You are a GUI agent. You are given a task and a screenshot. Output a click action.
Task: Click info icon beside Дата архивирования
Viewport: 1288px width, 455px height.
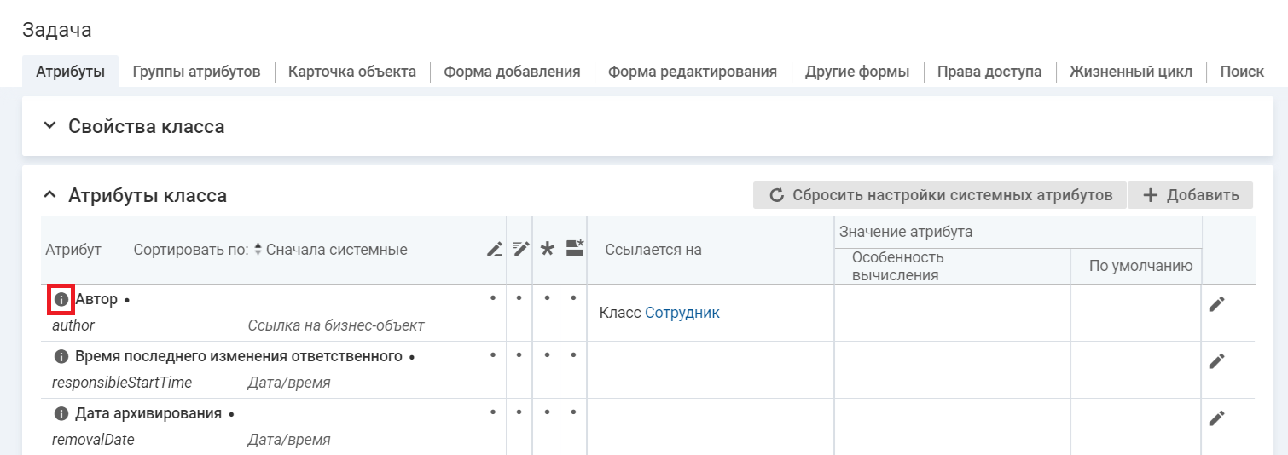tap(61, 413)
